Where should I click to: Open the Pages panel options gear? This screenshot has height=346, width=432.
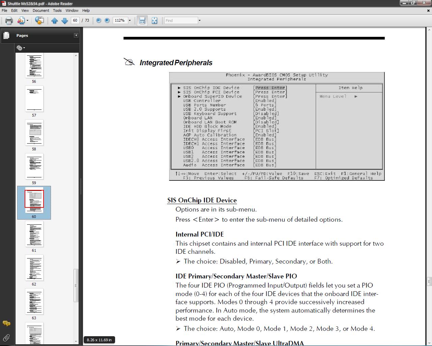20,48
